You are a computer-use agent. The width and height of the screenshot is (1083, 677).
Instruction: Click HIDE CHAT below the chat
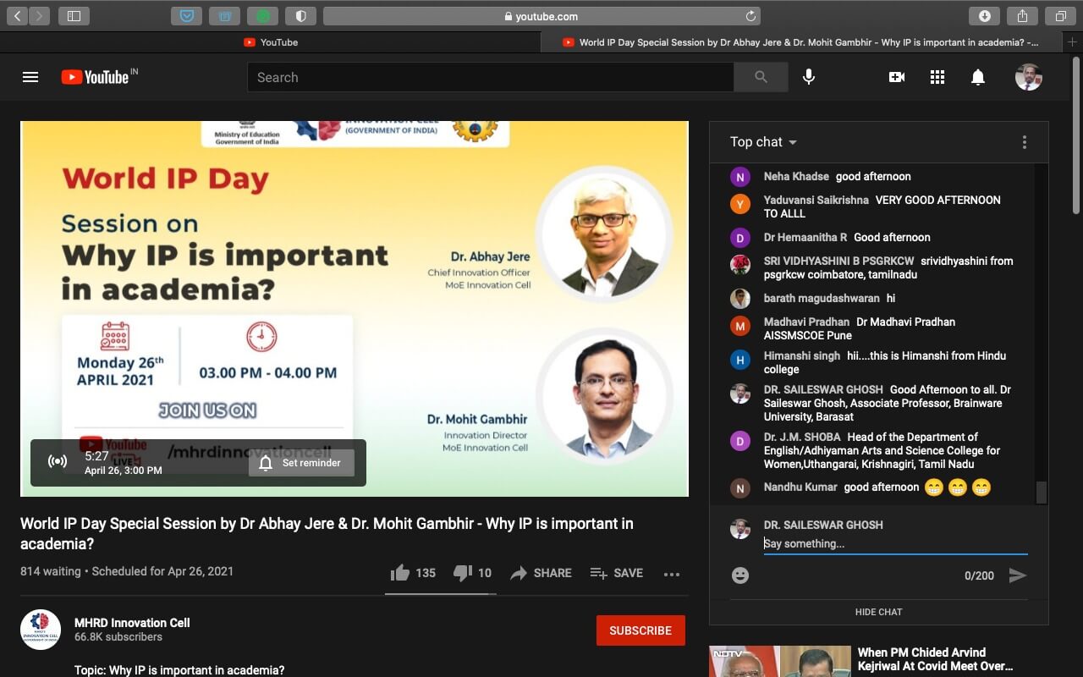[878, 612]
